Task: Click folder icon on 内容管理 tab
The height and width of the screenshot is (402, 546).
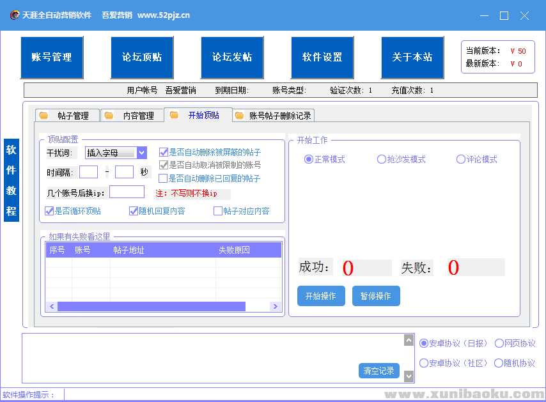Action: click(x=109, y=116)
